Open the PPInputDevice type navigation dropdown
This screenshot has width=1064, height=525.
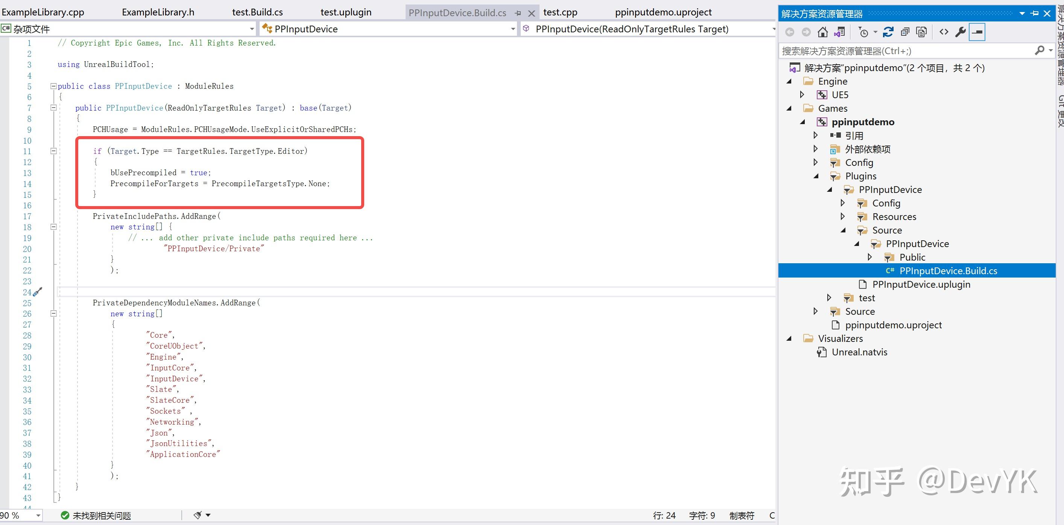click(x=512, y=29)
